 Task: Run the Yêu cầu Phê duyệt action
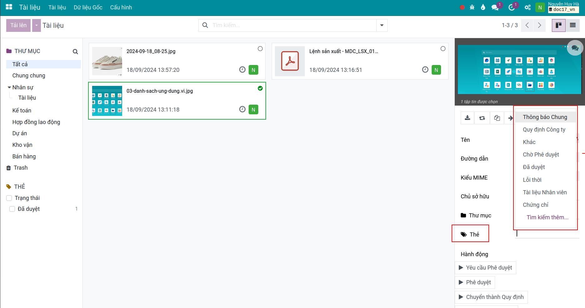[x=485, y=268]
